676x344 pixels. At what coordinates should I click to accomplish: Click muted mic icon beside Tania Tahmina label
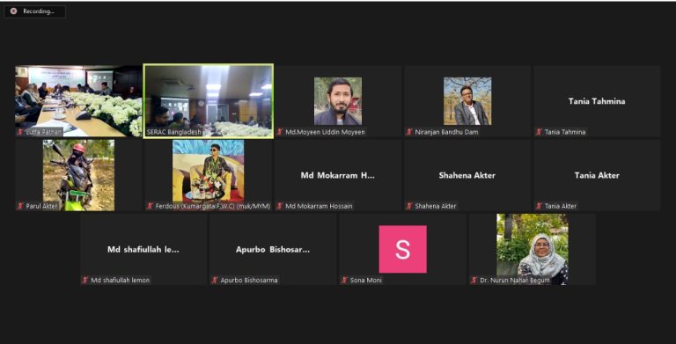point(539,132)
